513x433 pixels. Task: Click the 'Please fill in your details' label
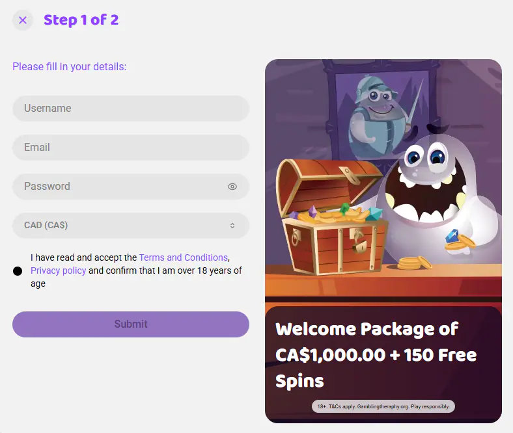[70, 67]
